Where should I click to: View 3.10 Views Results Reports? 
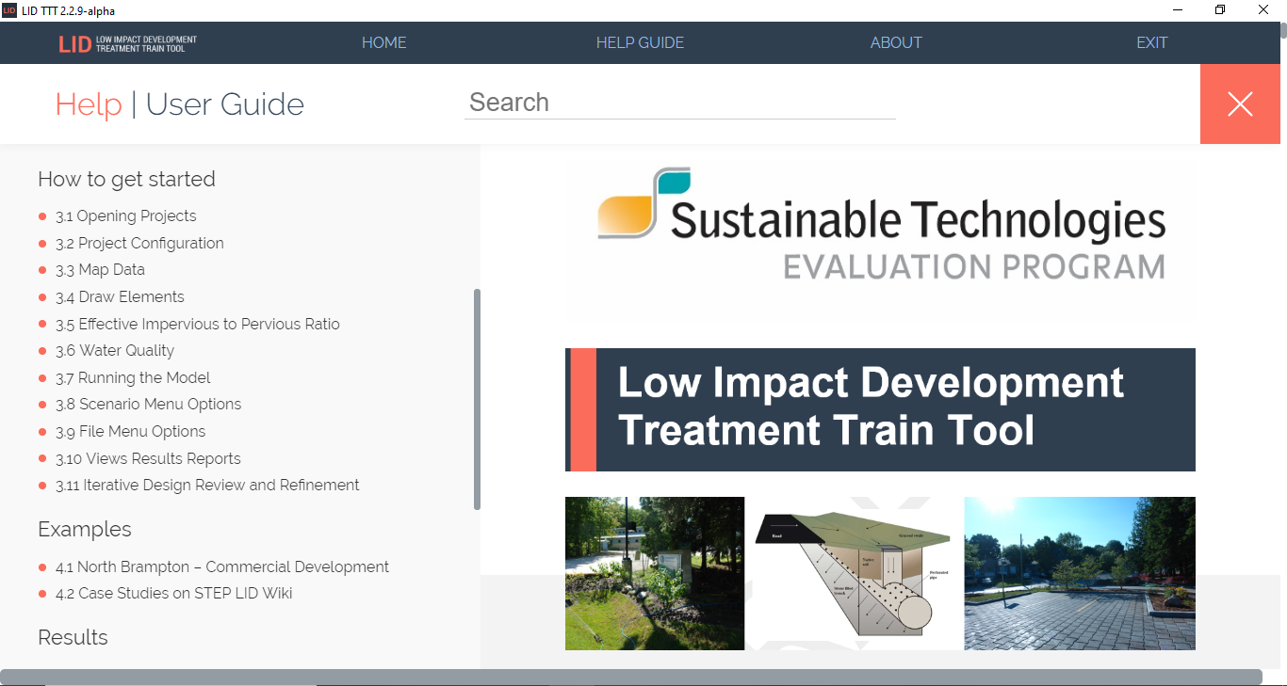148,458
